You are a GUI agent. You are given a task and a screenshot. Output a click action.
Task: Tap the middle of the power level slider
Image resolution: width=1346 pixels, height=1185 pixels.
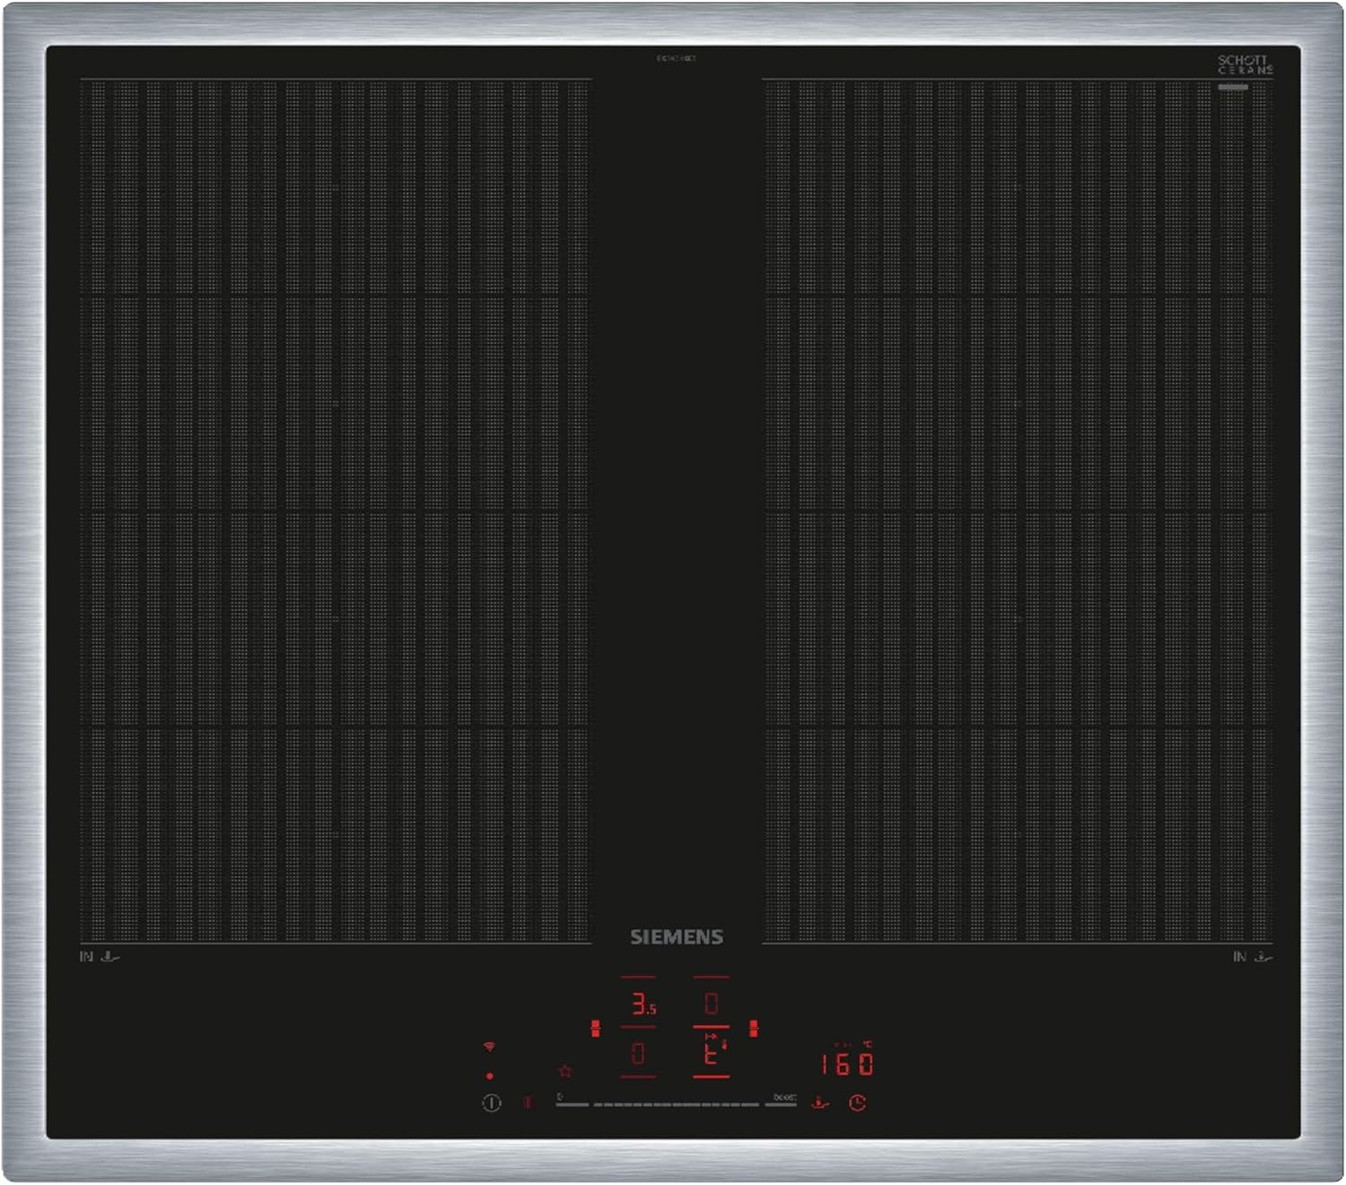677,1104
